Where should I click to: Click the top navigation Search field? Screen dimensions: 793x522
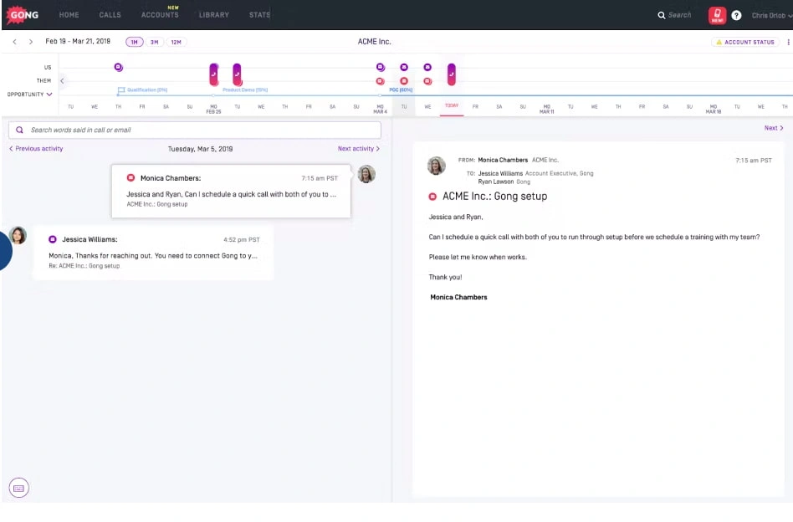point(674,15)
